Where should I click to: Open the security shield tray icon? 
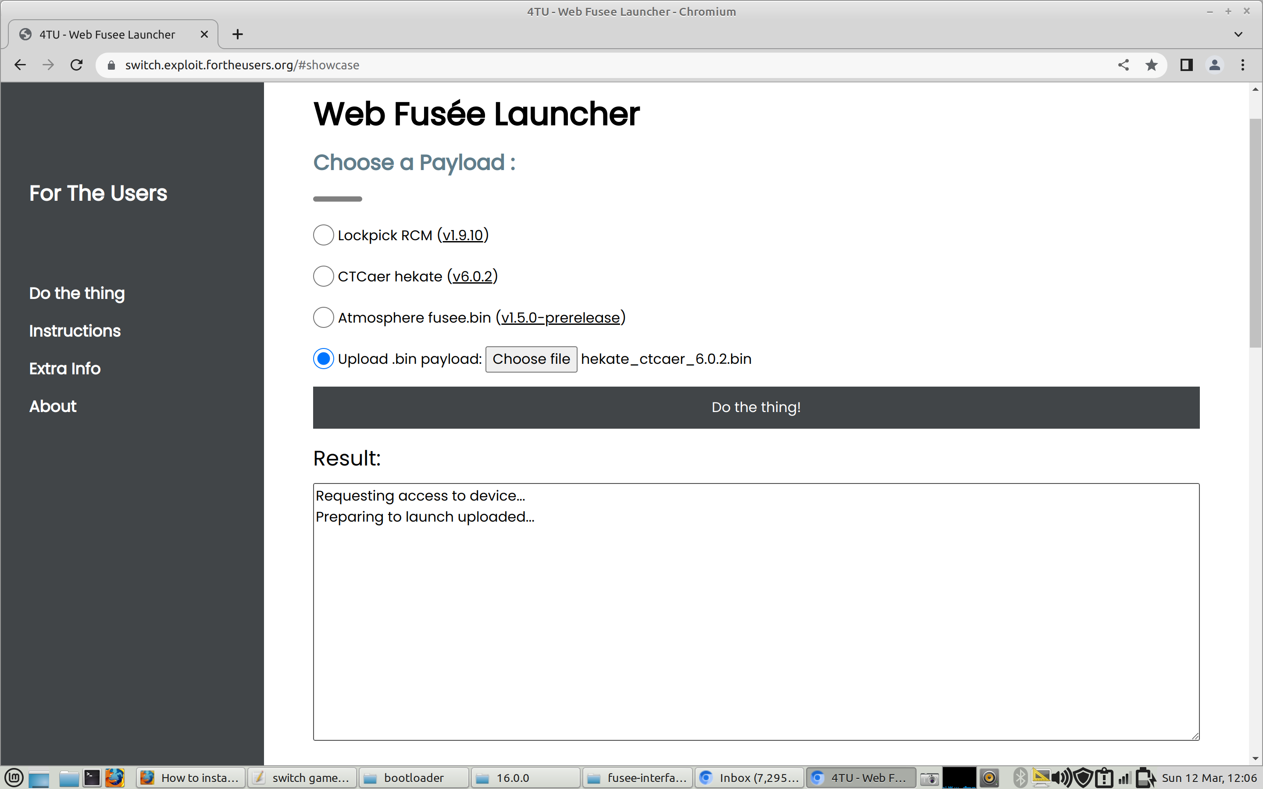(1084, 778)
